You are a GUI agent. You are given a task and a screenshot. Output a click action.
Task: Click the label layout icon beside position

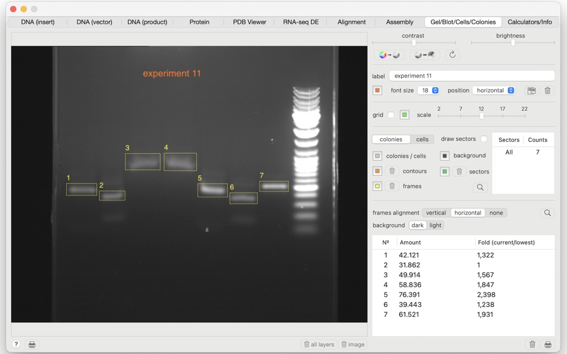tap(532, 91)
